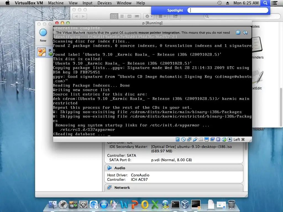Click the optical drive status icon
The width and height of the screenshot is (283, 212).
tap(184, 139)
